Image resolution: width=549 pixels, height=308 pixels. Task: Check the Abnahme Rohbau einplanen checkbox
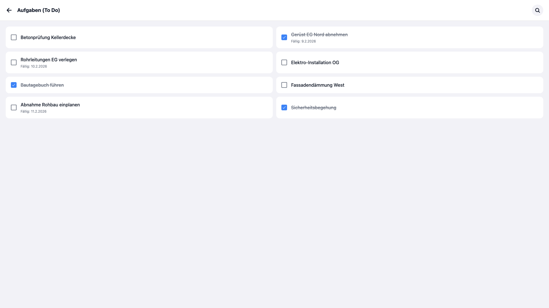(x=13, y=108)
